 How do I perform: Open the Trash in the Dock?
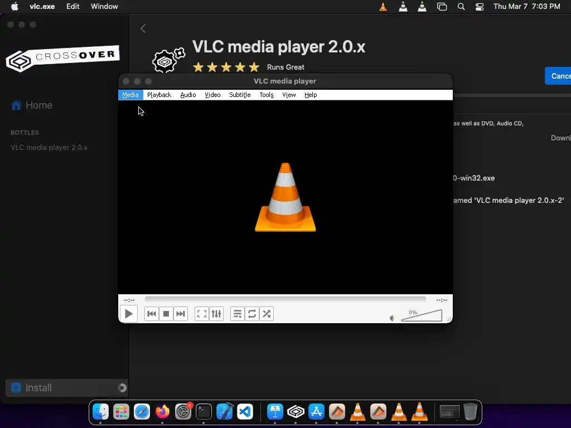470,412
